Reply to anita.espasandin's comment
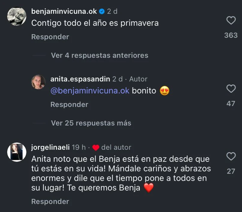Screen dimensions: 242x212 pos(69,105)
